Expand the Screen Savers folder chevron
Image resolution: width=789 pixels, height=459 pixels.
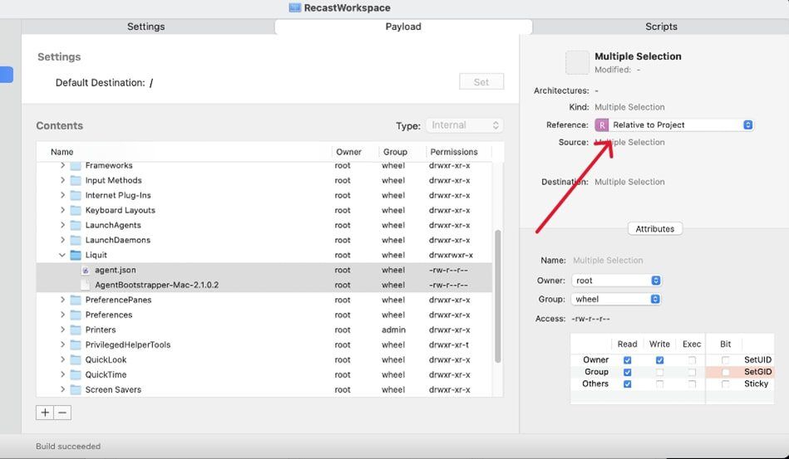[x=62, y=390]
